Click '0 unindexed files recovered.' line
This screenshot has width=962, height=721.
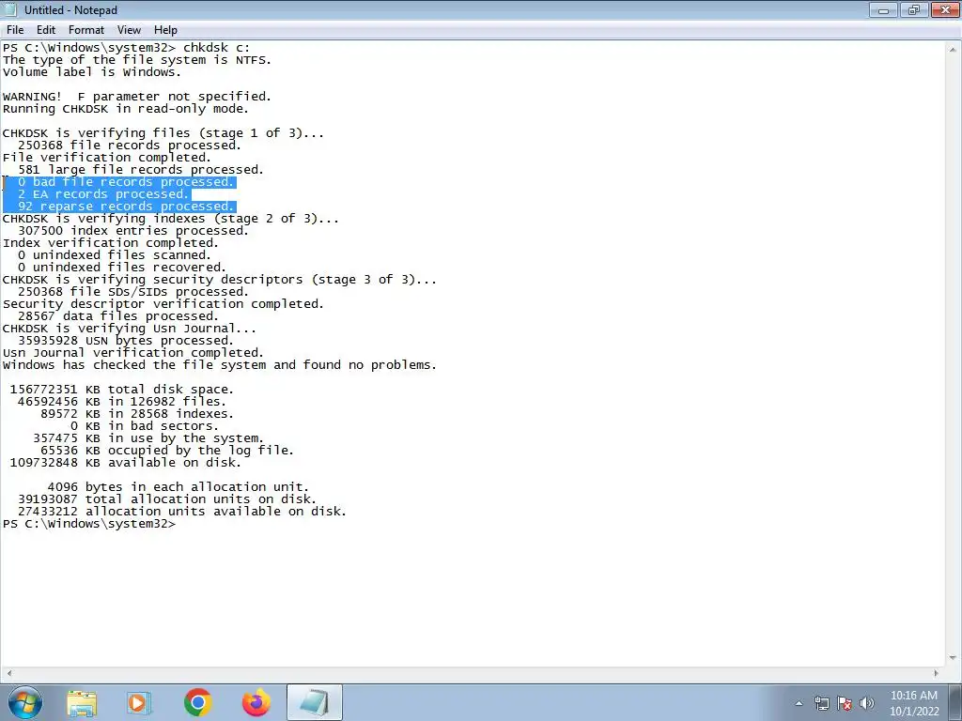click(x=122, y=268)
